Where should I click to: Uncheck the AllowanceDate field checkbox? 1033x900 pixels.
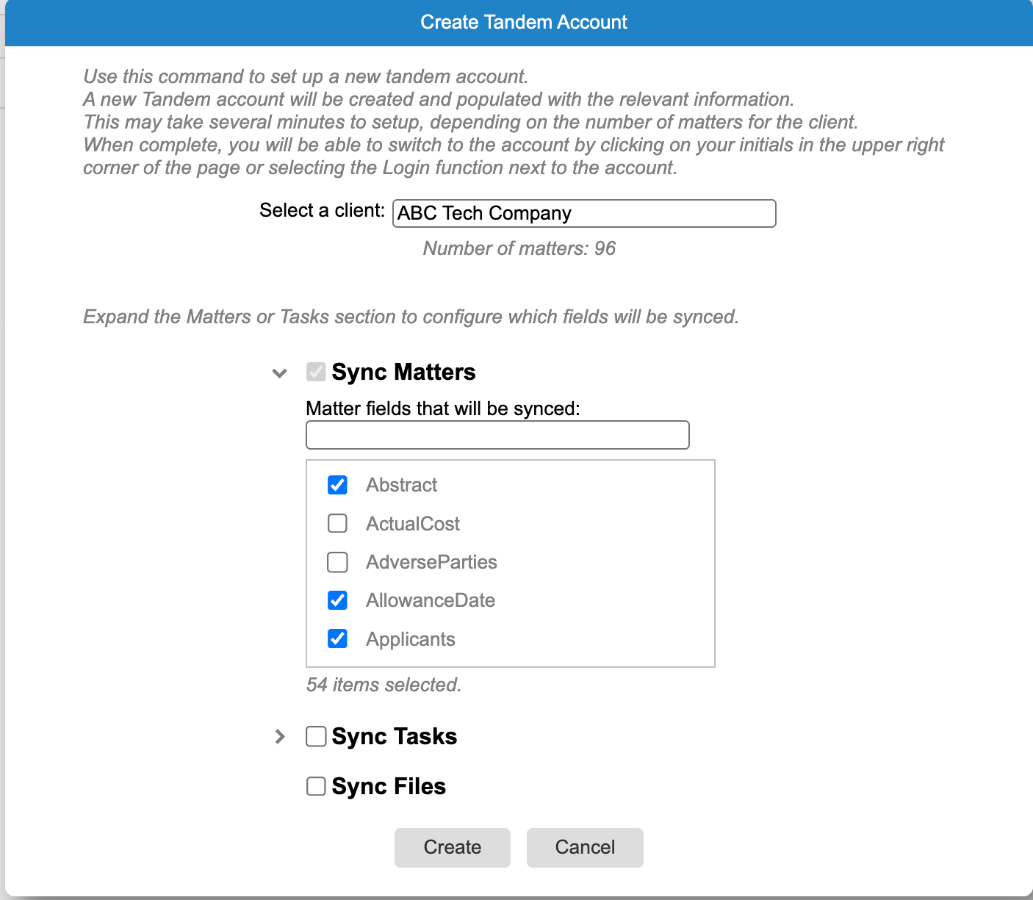[x=337, y=600]
